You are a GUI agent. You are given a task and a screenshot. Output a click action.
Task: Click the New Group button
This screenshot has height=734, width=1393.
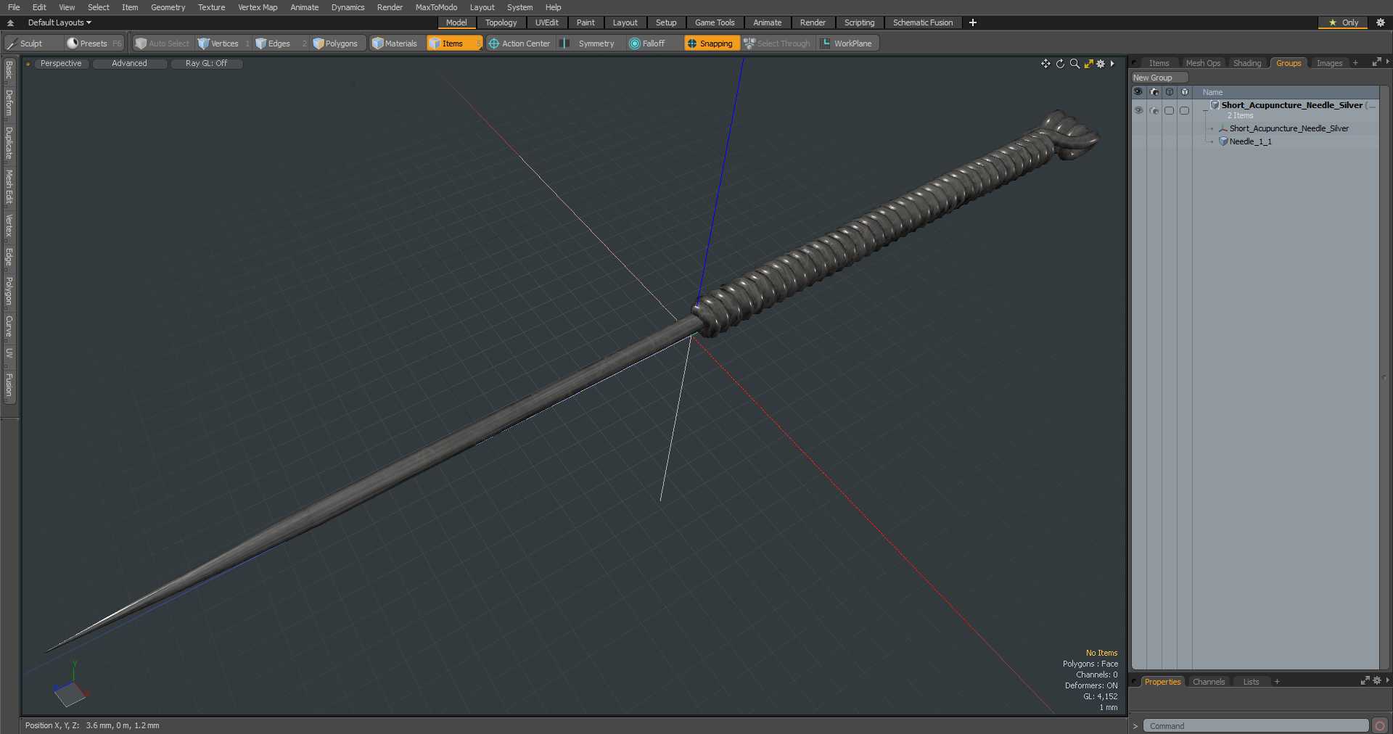click(x=1159, y=78)
